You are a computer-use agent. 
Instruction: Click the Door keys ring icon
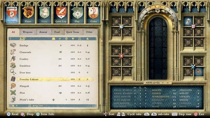[x=13, y=72]
